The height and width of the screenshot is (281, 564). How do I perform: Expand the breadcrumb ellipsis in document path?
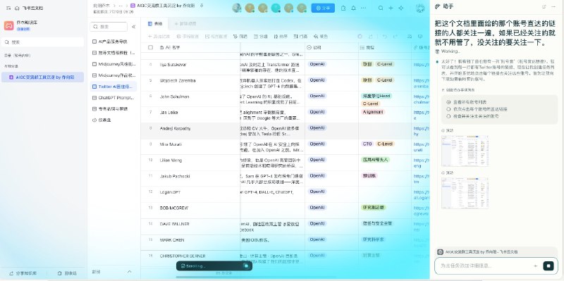pyautogui.click(x=121, y=6)
